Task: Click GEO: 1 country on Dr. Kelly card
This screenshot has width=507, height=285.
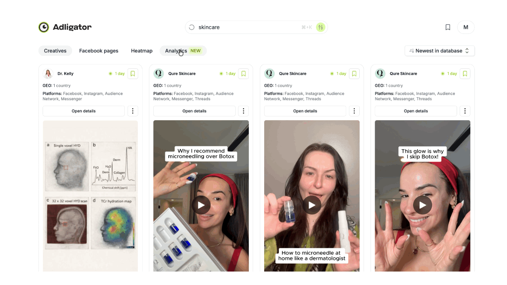Action: [56, 85]
